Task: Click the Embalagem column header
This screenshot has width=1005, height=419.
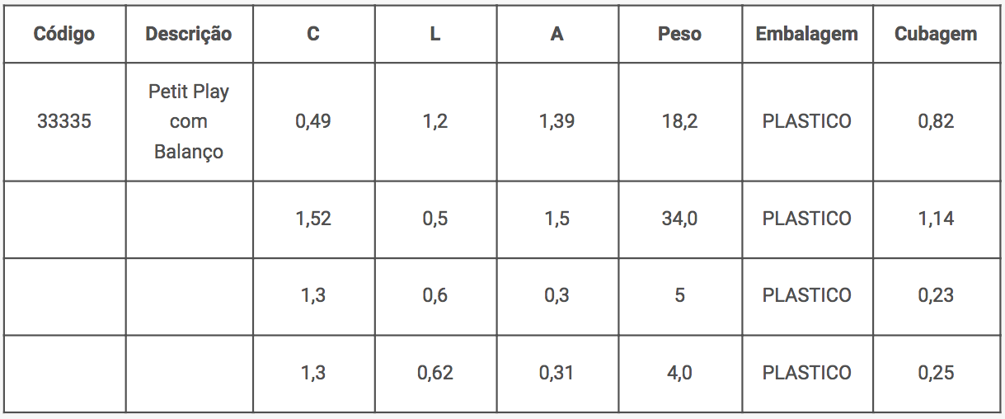Action: [x=806, y=35]
